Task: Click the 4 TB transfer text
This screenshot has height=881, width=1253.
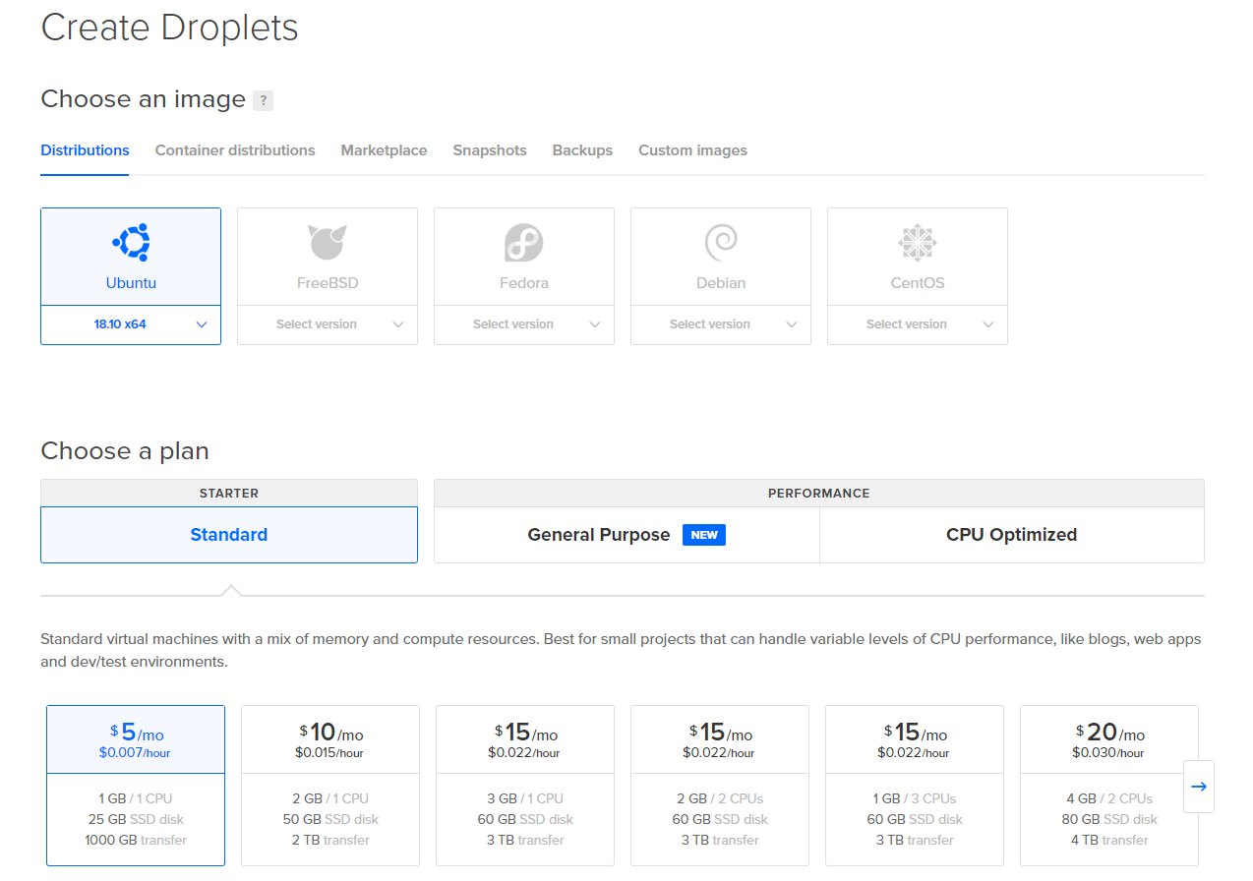Action: click(x=1109, y=841)
